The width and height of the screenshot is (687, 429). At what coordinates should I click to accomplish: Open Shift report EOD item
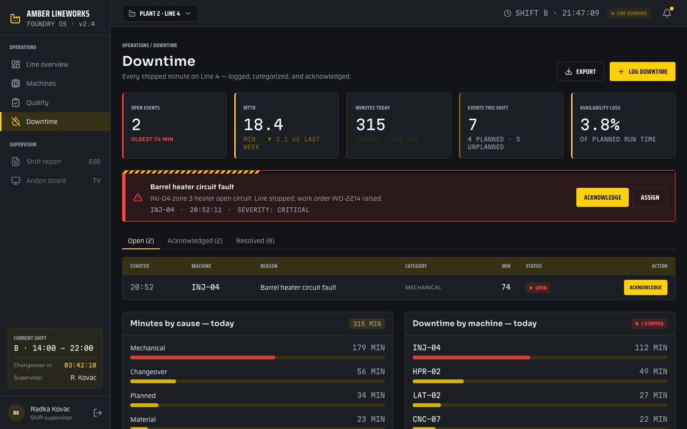[x=55, y=162]
